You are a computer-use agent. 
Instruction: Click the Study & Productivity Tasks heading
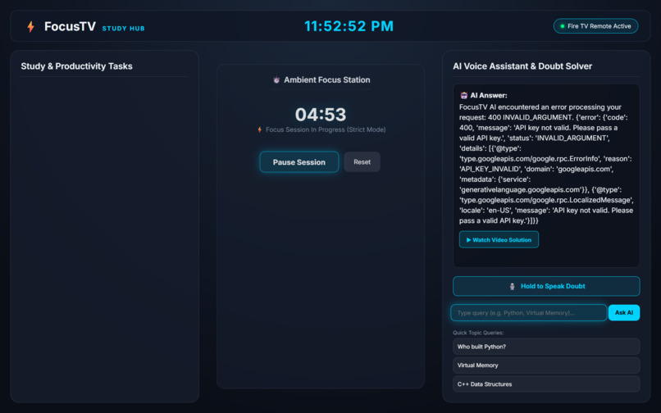pyautogui.click(x=77, y=66)
